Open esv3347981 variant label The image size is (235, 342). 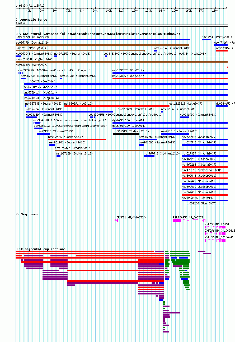click(70, 120)
